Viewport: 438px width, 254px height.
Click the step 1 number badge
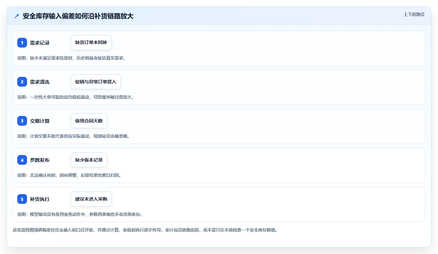click(22, 43)
